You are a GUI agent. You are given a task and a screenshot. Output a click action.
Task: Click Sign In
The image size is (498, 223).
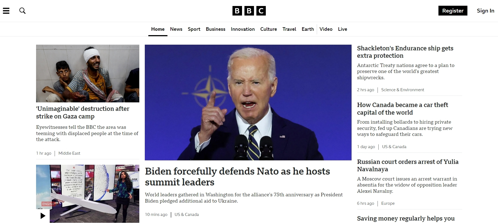(x=485, y=11)
